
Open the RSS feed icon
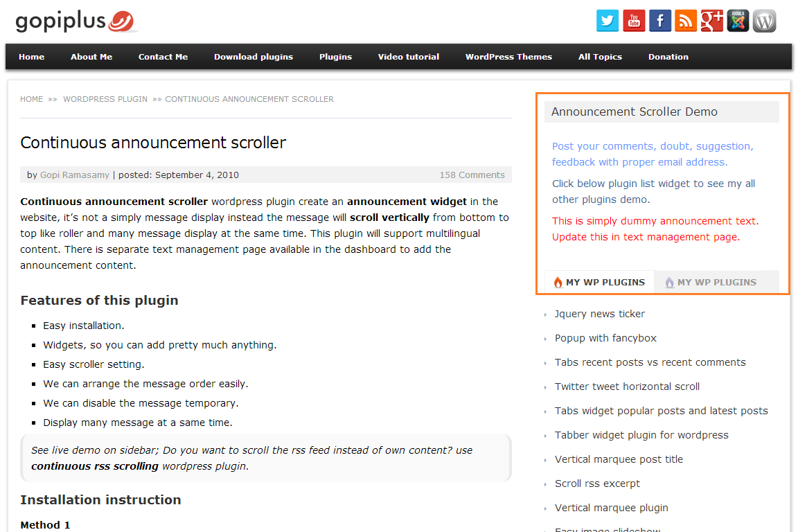coord(686,21)
